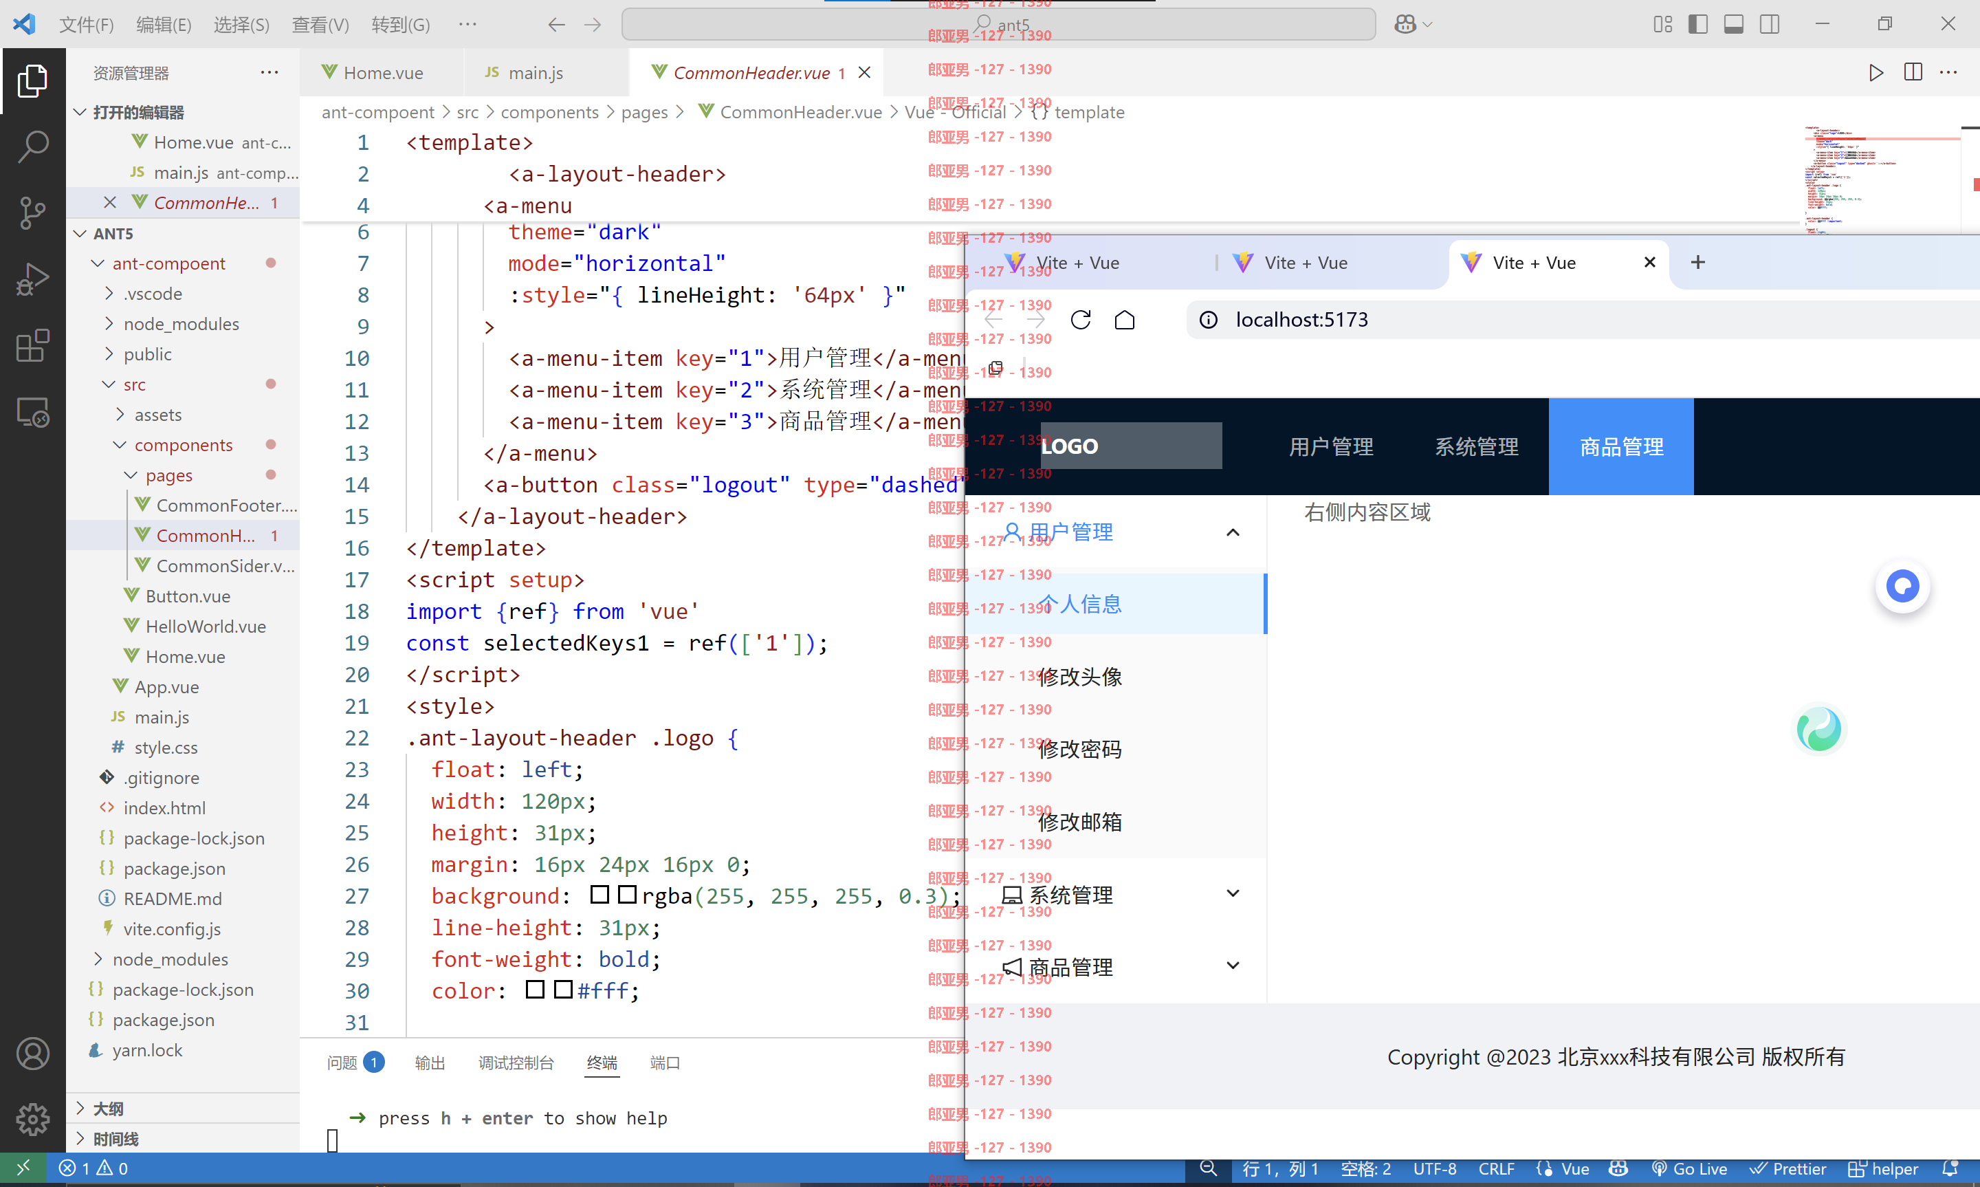The width and height of the screenshot is (1980, 1187).
Task: Click Prettier in status bar
Action: (1787, 1168)
